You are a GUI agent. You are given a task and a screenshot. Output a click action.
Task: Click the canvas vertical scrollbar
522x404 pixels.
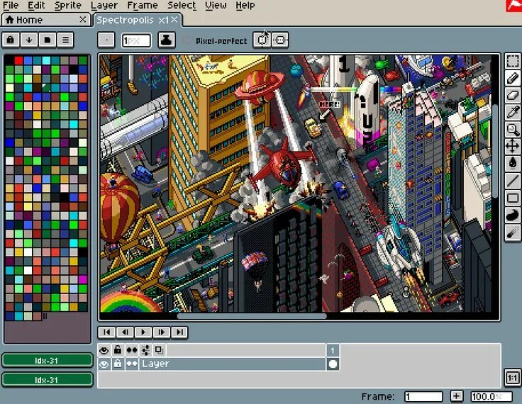tap(495, 150)
